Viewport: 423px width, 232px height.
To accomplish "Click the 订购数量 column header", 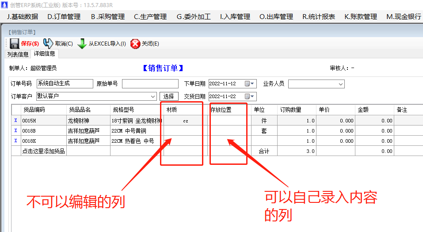I will coord(297,110).
